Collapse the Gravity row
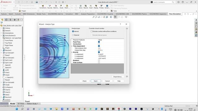Screen dimensions: 198x111 click(72, 52)
